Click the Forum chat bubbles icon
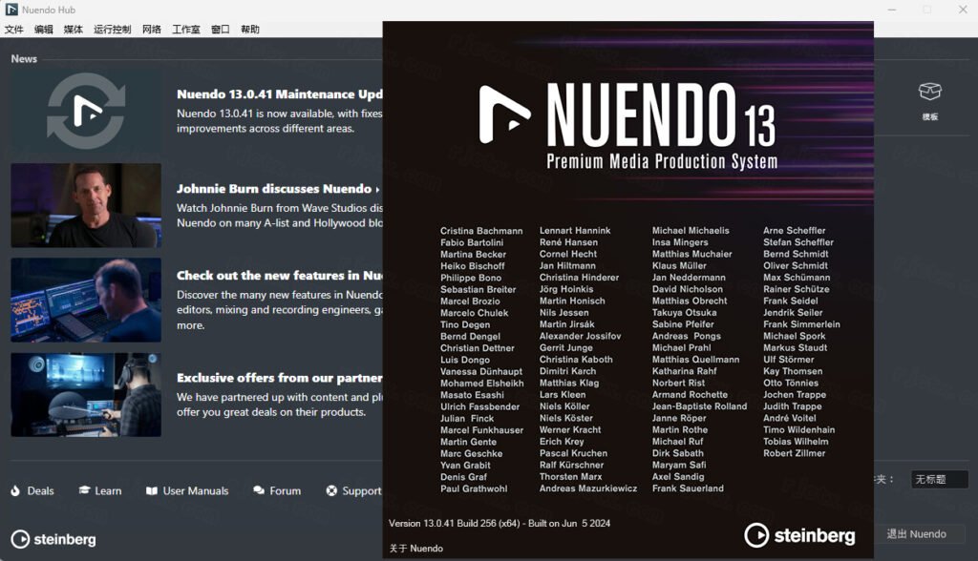 [x=259, y=490]
